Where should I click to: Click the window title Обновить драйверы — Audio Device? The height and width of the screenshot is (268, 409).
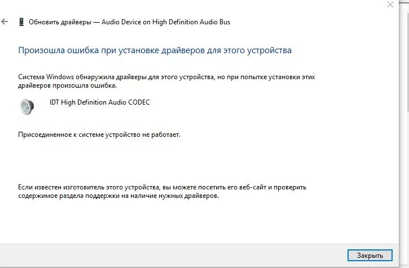[x=129, y=22]
